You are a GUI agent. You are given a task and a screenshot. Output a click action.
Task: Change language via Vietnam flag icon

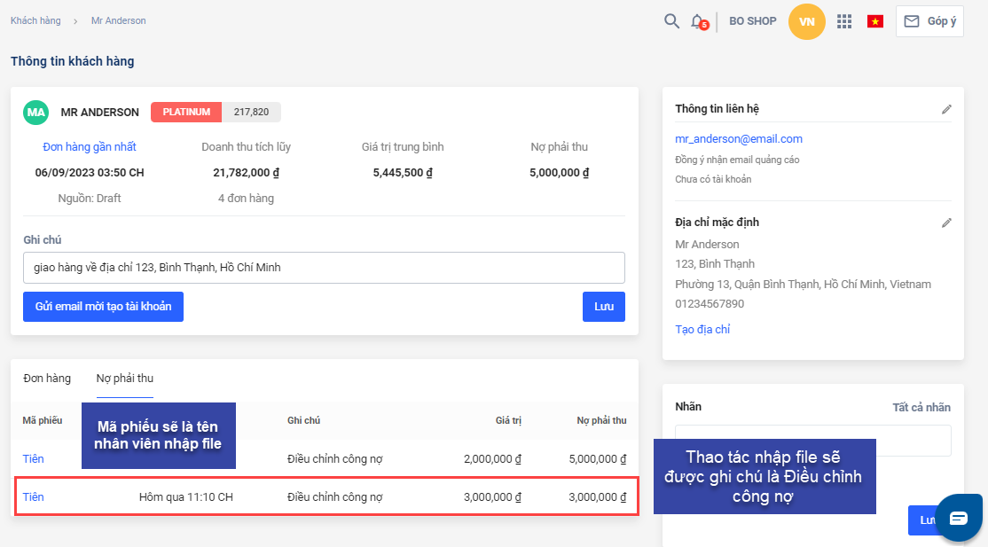tap(875, 21)
